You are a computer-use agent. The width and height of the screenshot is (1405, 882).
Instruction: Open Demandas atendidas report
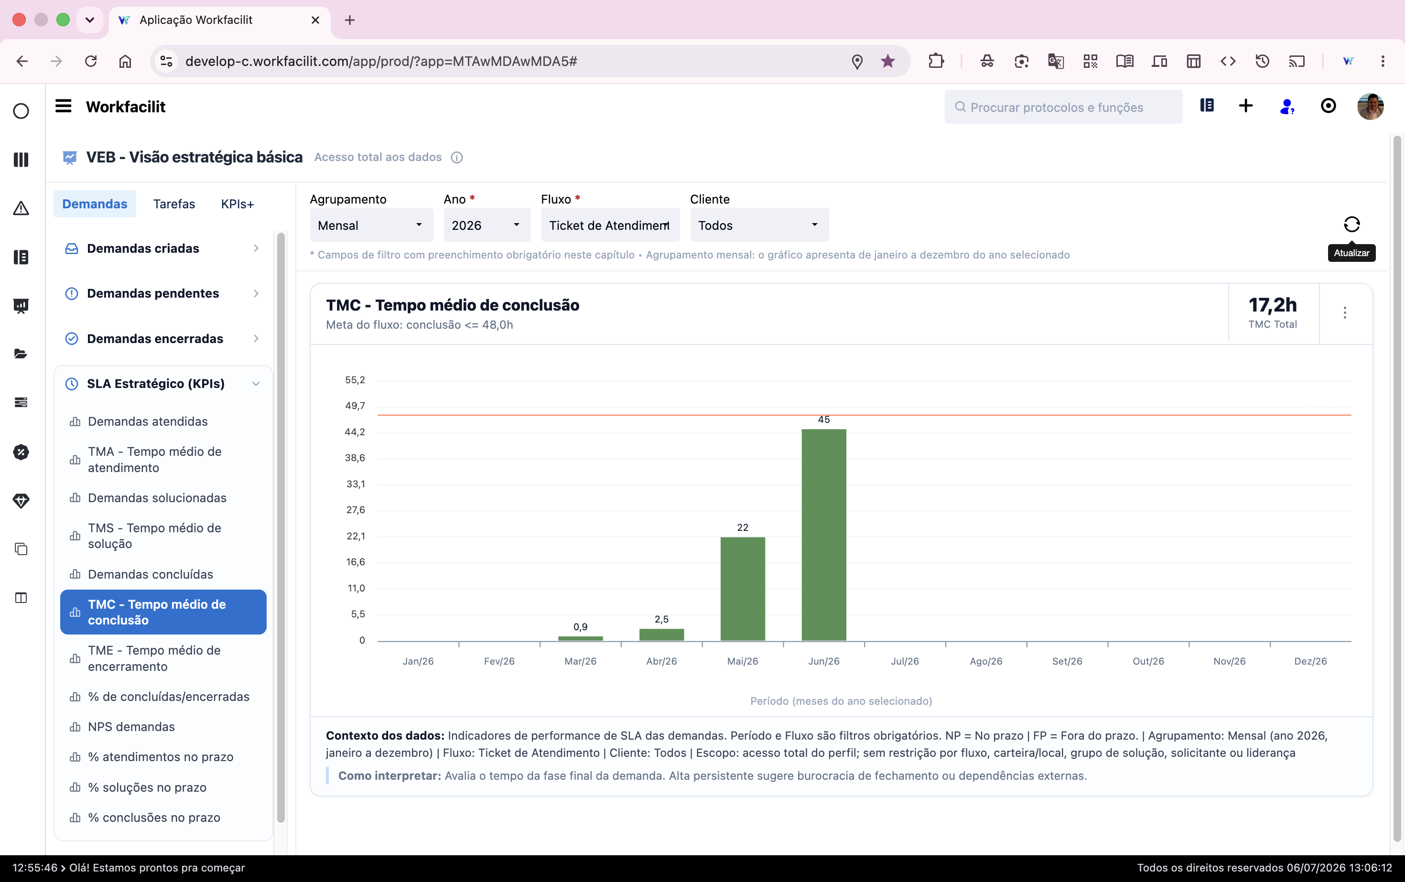163,422
